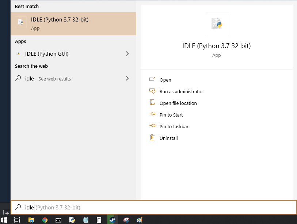Click the large IDLE Python icon in preview
297x224 pixels.
pyautogui.click(x=217, y=24)
